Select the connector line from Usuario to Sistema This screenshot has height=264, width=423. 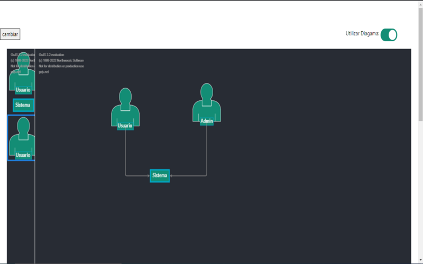click(125, 153)
